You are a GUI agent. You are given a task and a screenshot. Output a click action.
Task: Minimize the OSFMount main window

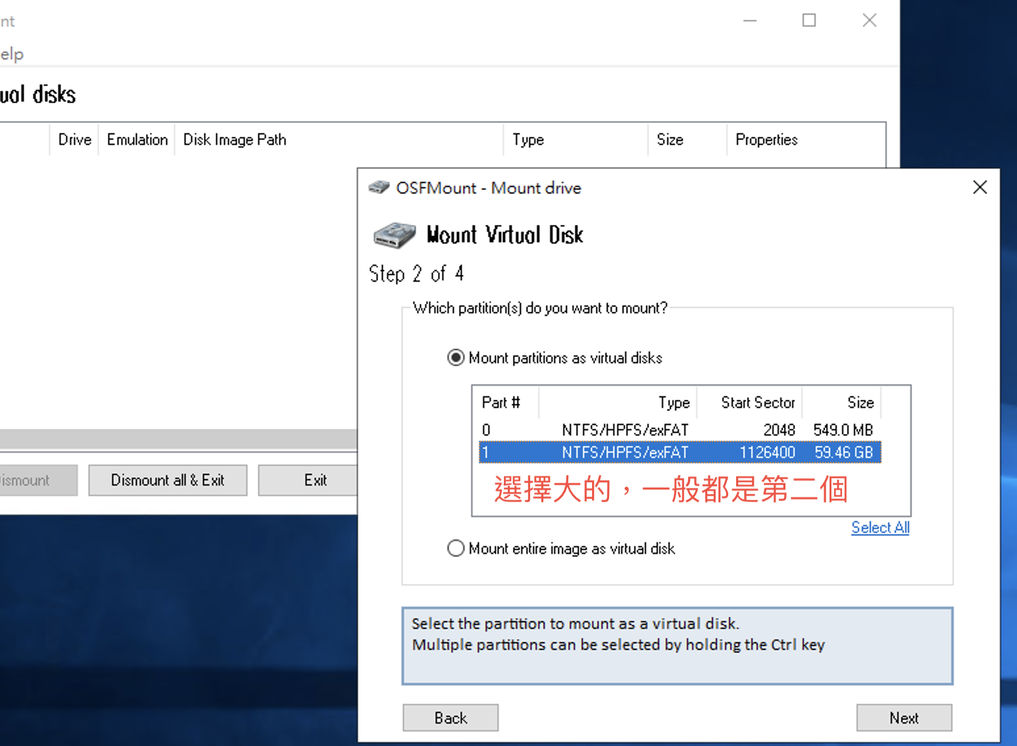point(750,20)
